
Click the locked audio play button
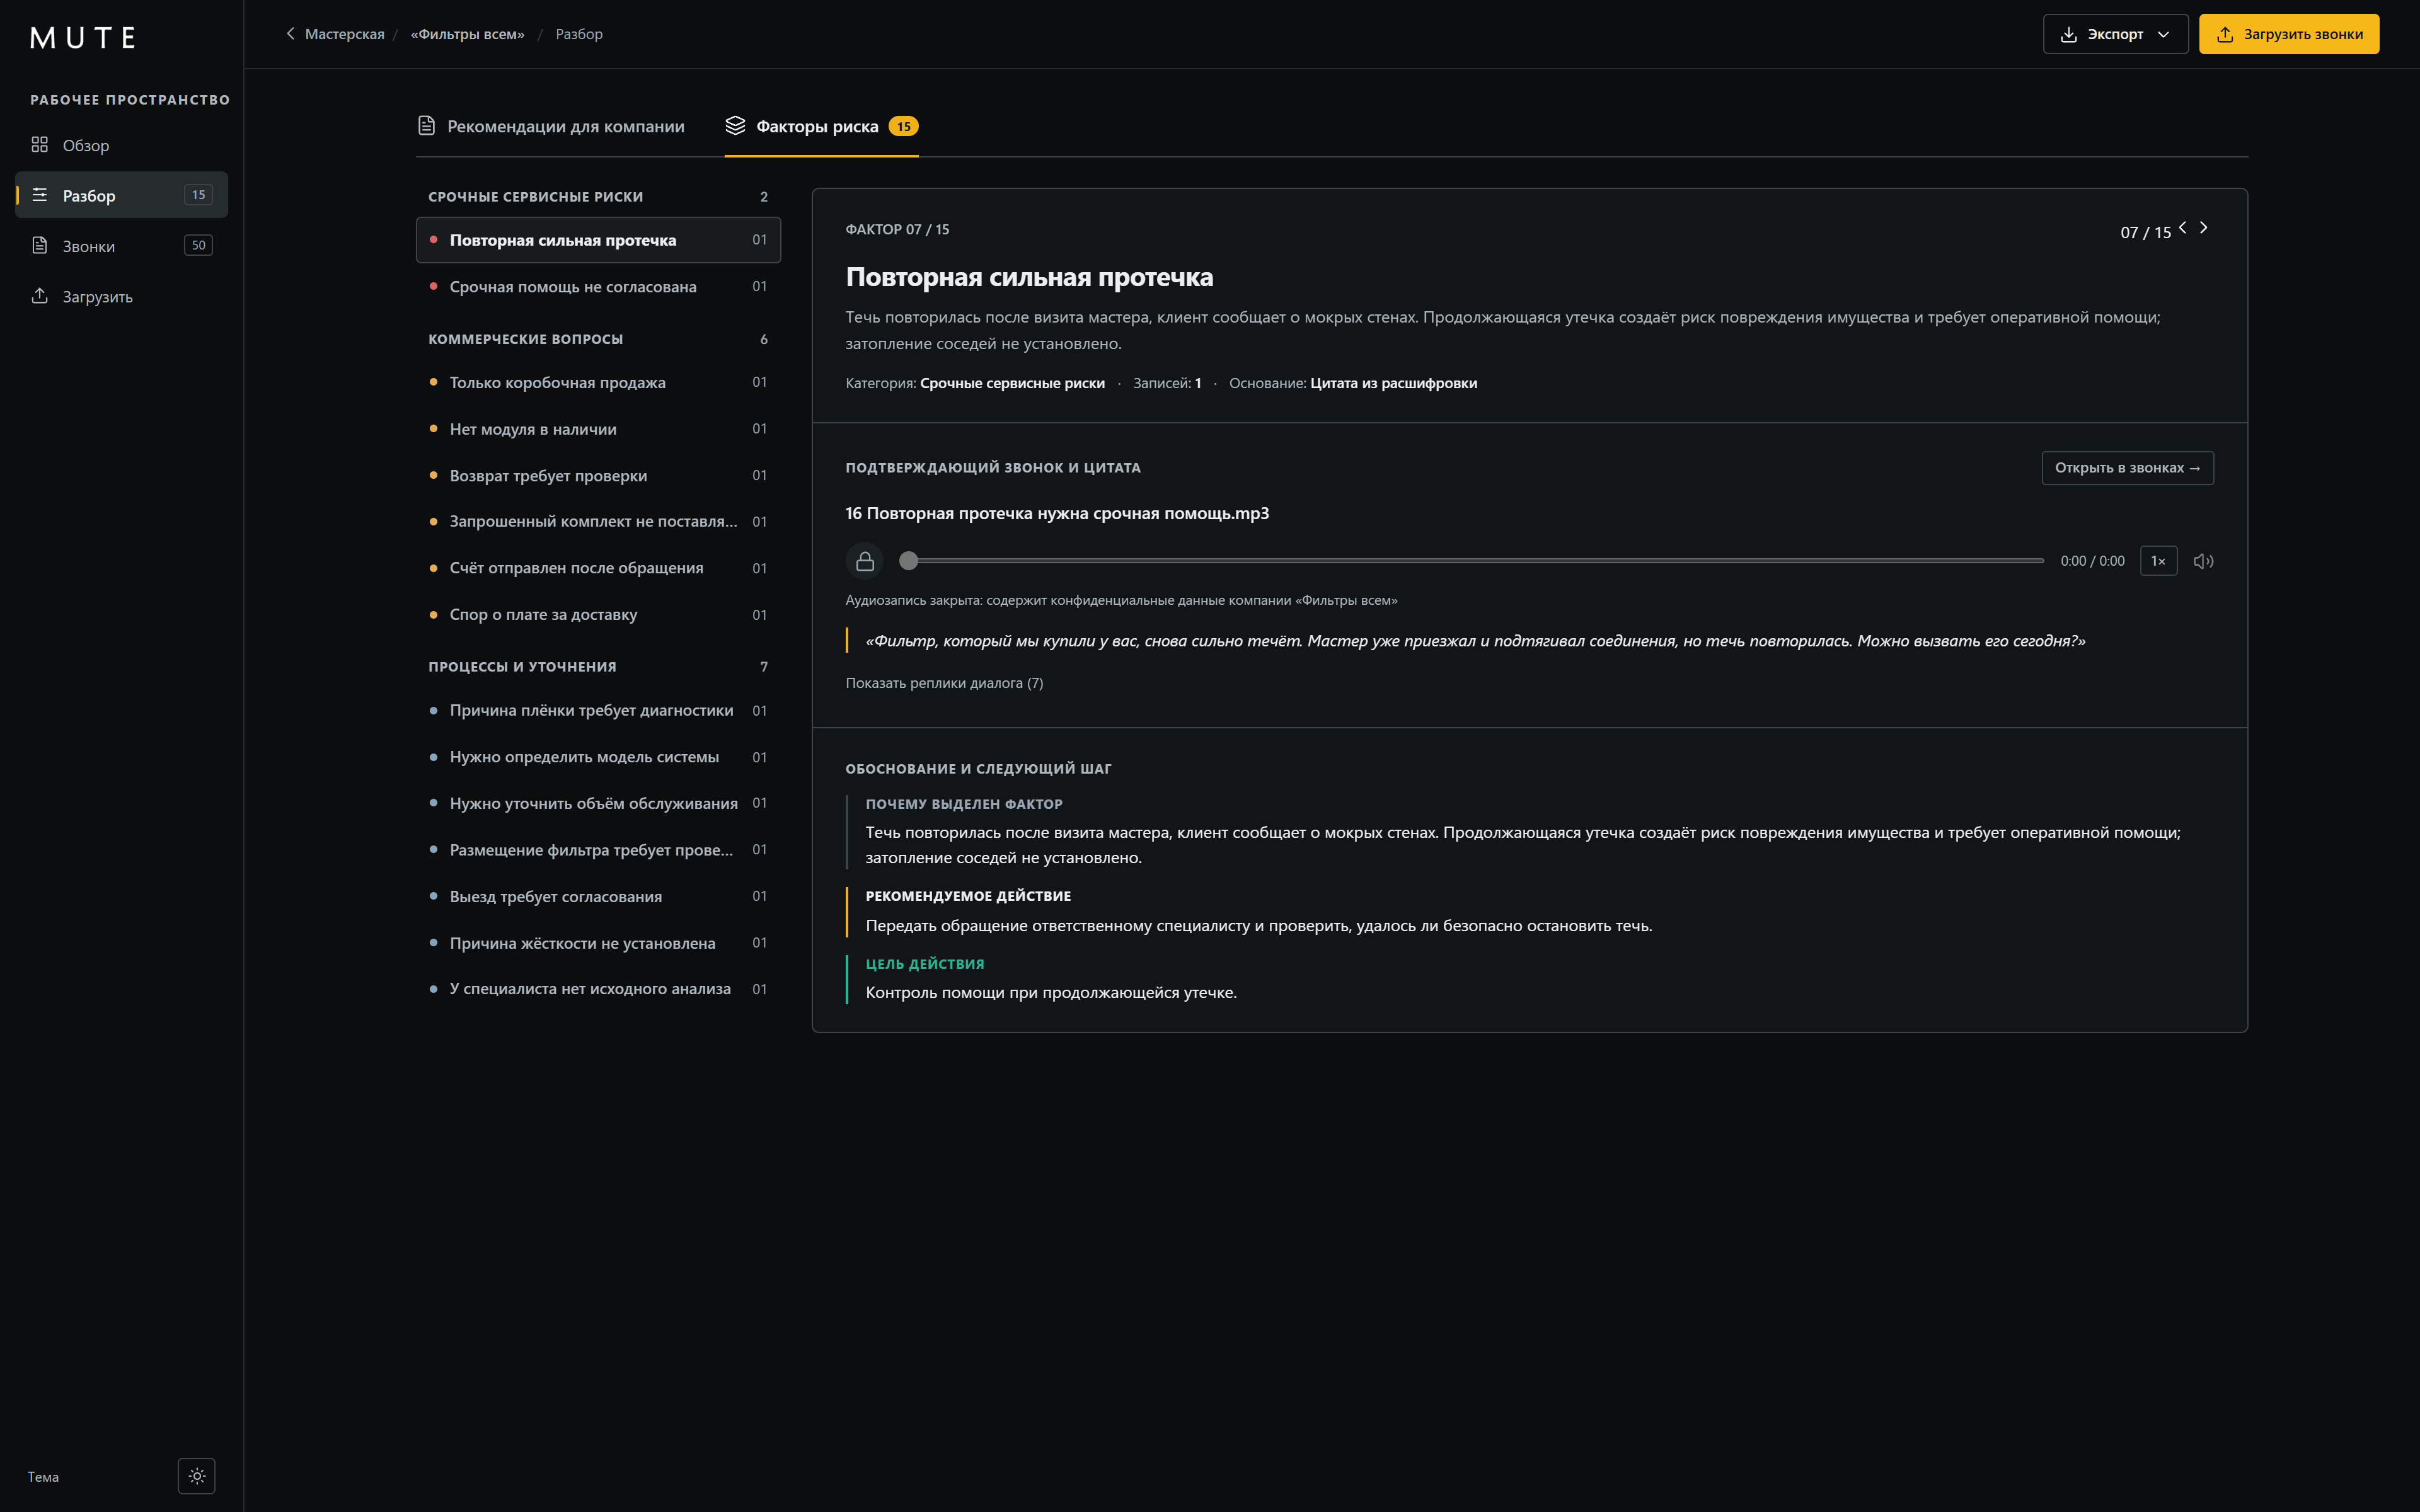coord(865,561)
